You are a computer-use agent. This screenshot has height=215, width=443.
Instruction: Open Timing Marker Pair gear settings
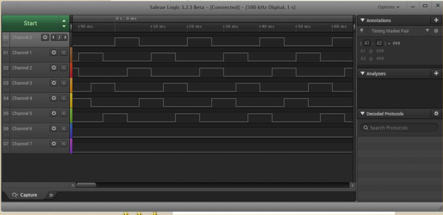click(x=436, y=31)
